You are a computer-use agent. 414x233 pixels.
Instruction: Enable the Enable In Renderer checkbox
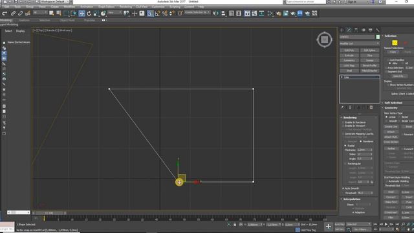click(x=343, y=122)
